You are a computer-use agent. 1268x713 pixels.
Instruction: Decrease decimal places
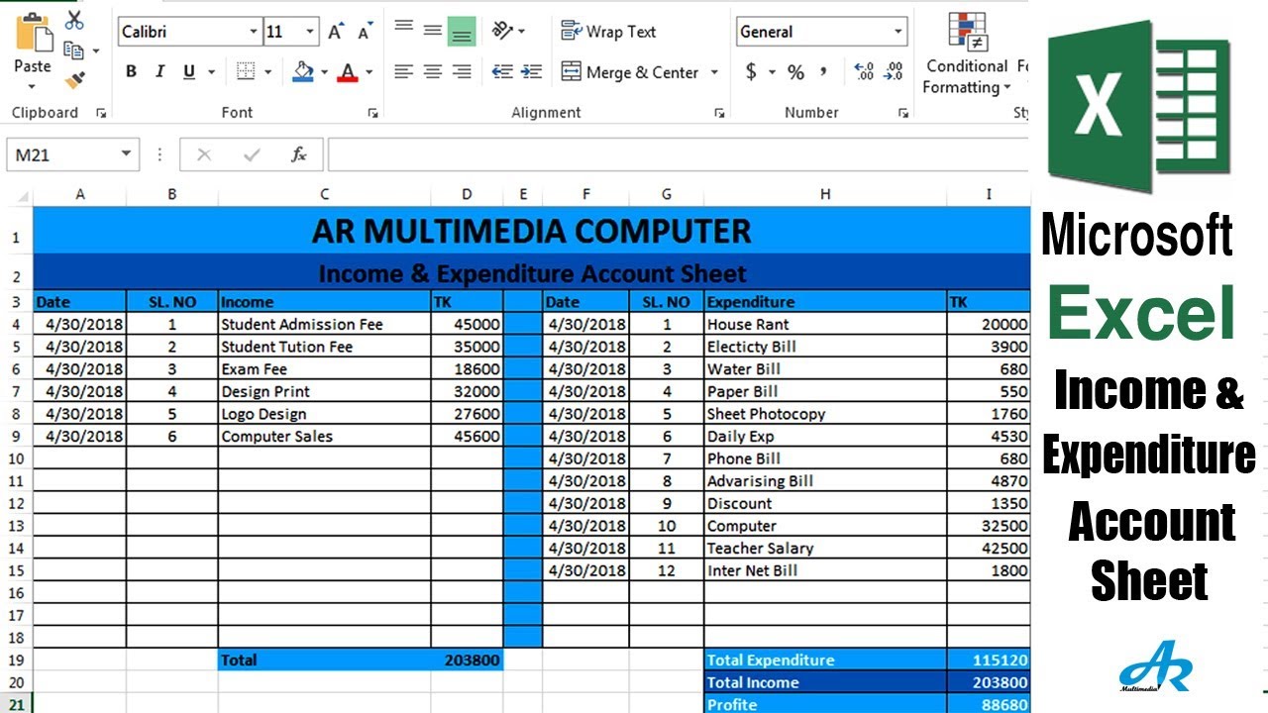pos(894,71)
